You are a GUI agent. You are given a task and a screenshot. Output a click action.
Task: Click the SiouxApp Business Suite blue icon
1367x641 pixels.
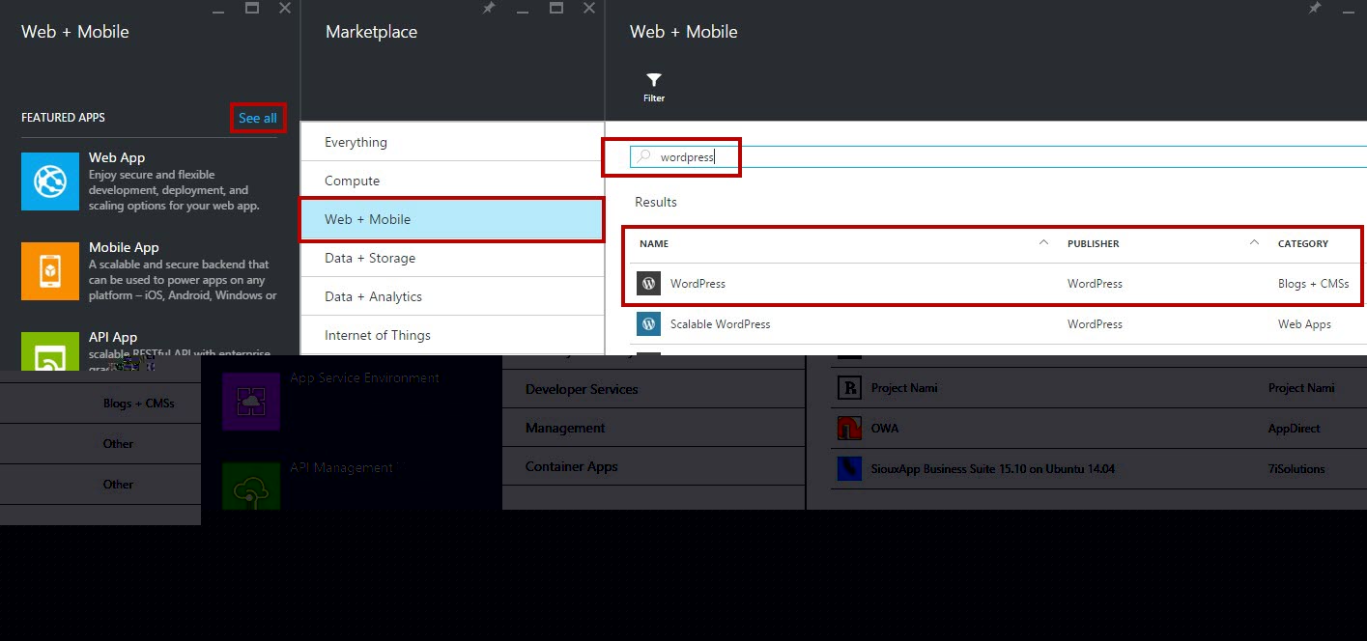pyautogui.click(x=849, y=469)
